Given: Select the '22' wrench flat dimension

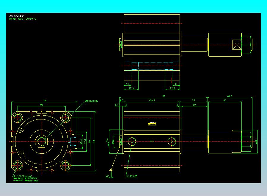Looking at the screenshot, I should tap(107, 176).
